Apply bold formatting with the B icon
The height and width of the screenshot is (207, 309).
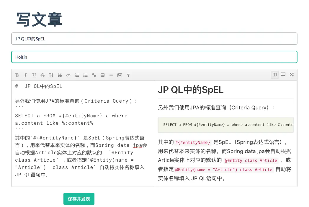pos(17,75)
